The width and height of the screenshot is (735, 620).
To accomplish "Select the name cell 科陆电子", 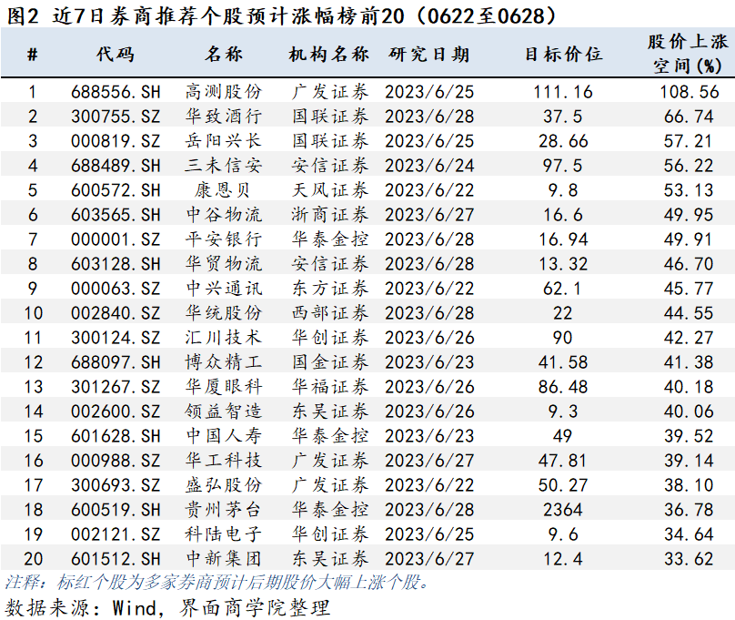I will click(224, 534).
